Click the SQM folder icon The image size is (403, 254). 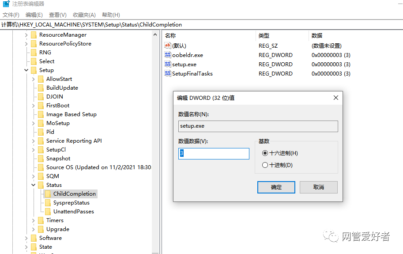coord(41,176)
